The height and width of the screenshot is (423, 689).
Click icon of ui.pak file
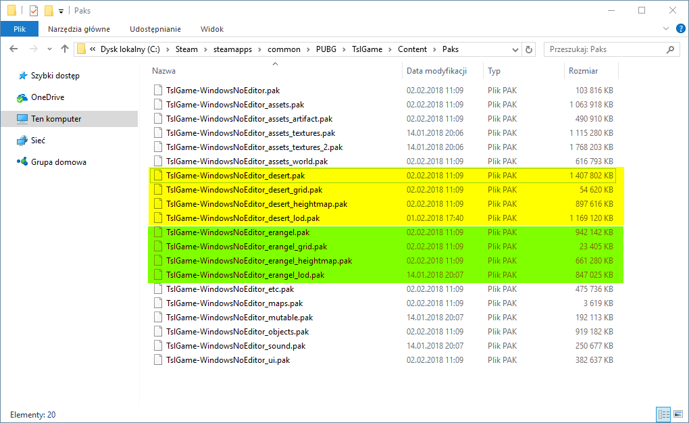pyautogui.click(x=158, y=359)
